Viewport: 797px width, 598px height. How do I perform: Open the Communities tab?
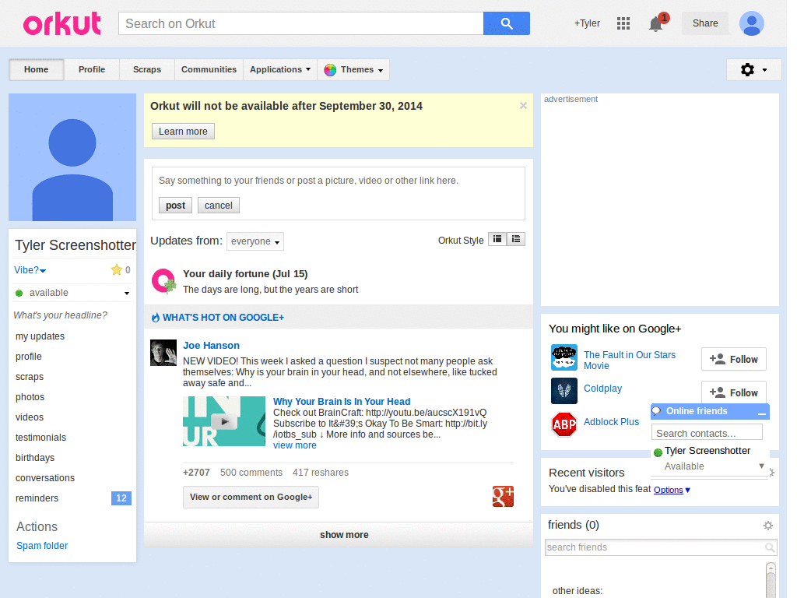coord(209,69)
